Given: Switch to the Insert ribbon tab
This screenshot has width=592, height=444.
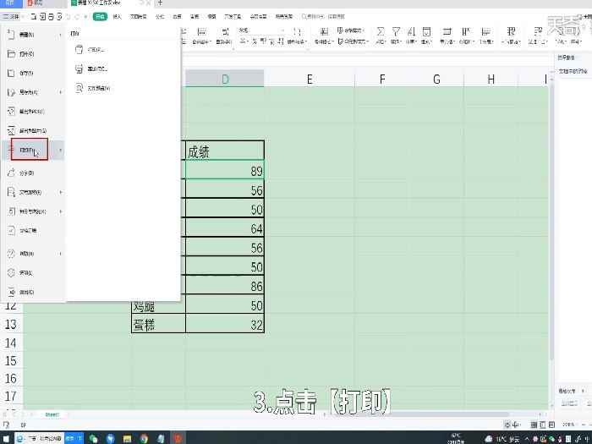Looking at the screenshot, I should tap(117, 16).
